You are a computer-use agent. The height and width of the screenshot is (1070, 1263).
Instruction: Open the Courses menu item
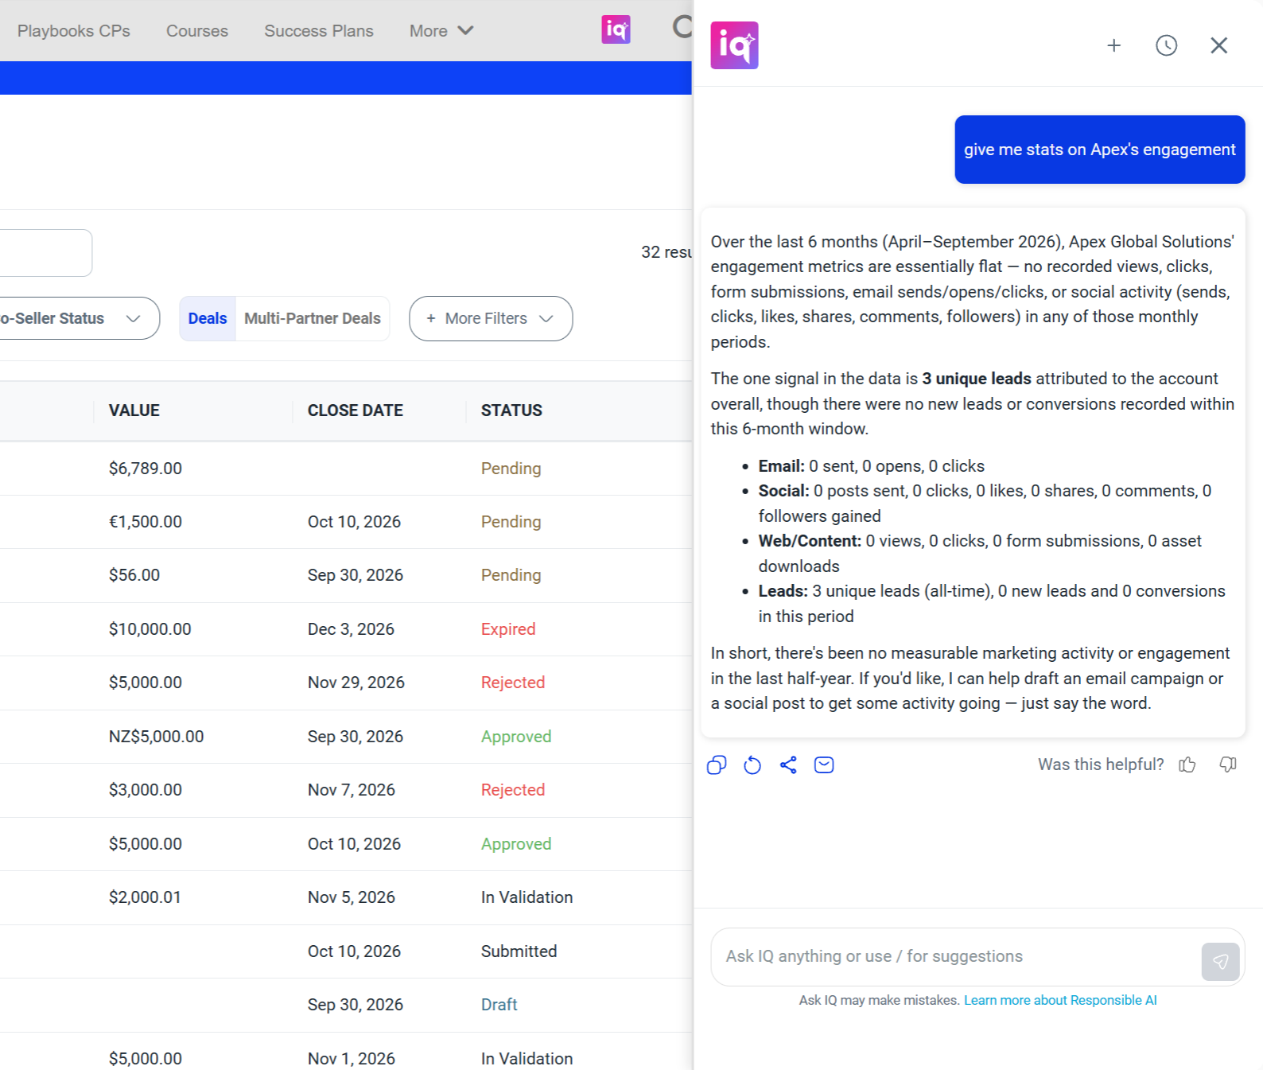pyautogui.click(x=197, y=31)
